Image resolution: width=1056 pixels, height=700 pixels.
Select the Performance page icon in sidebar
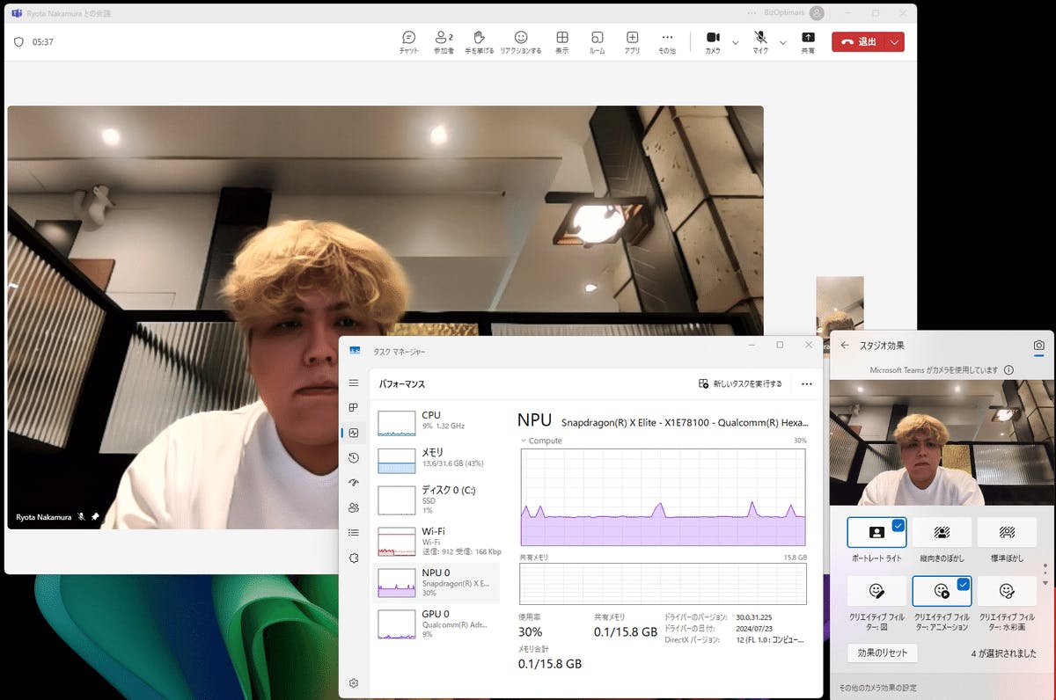tap(354, 433)
